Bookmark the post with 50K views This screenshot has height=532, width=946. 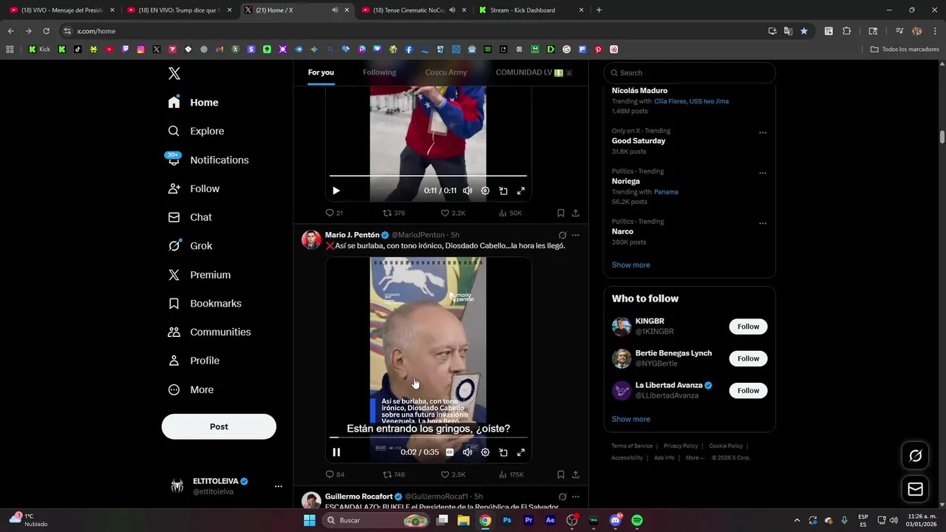pyautogui.click(x=561, y=213)
